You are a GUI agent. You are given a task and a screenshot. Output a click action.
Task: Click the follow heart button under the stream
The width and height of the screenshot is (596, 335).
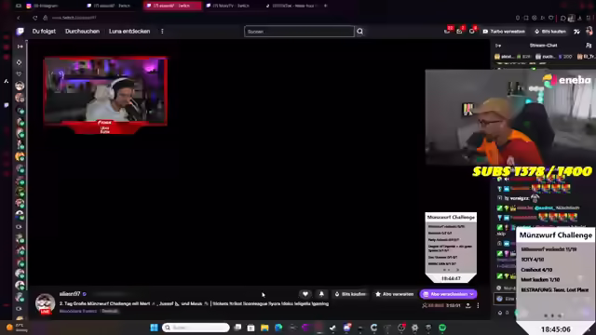[x=305, y=294]
